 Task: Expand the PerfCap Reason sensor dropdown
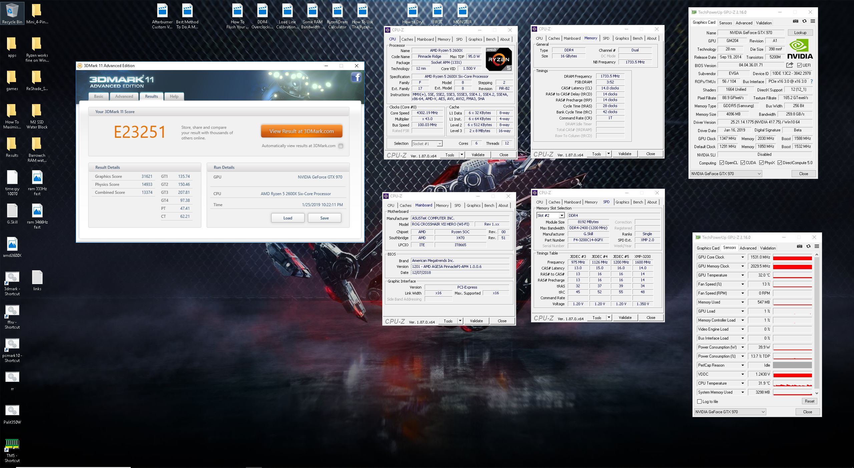pyautogui.click(x=743, y=365)
